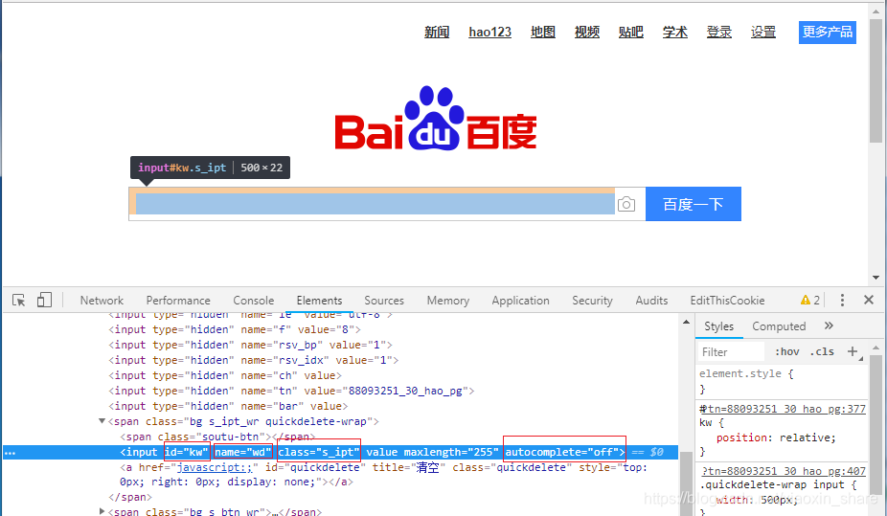
Task: Toggle the :hov element state button
Action: pyautogui.click(x=786, y=351)
